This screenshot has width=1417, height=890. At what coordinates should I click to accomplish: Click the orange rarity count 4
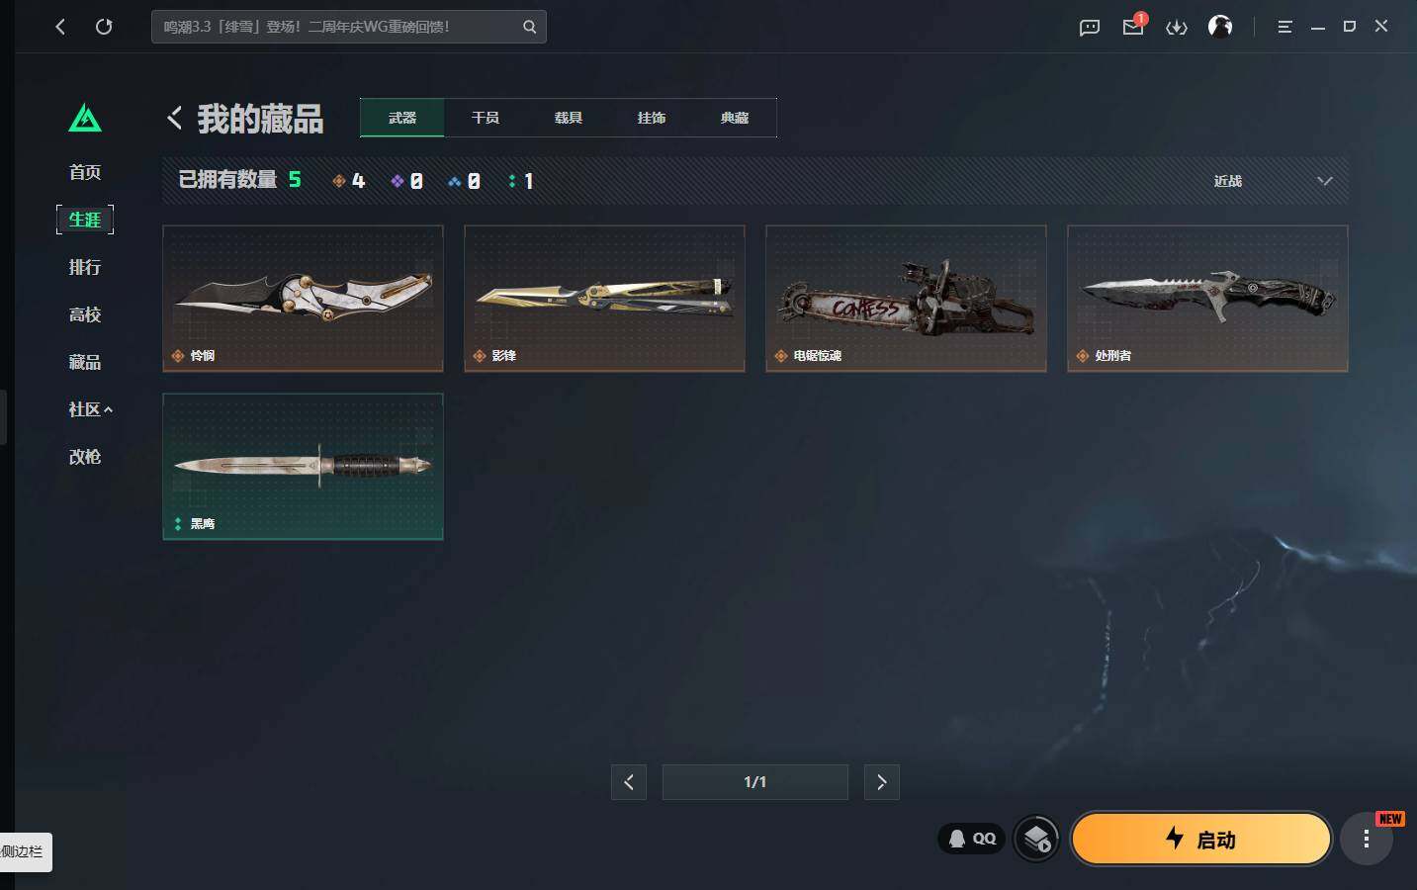tap(349, 181)
